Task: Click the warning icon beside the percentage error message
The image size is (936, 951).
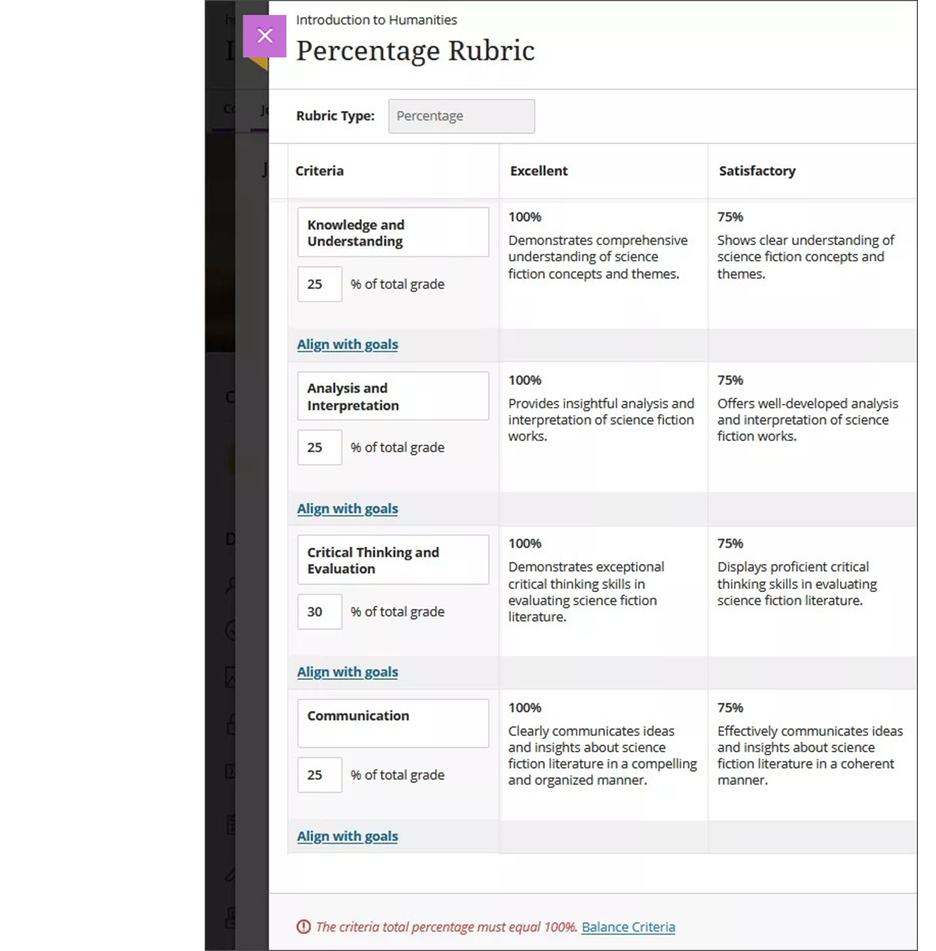Action: pos(304,927)
